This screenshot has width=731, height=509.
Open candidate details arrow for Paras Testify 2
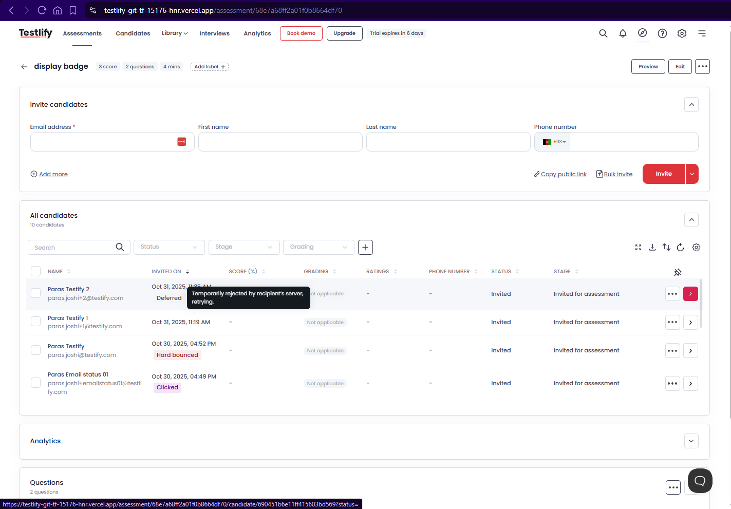click(690, 294)
